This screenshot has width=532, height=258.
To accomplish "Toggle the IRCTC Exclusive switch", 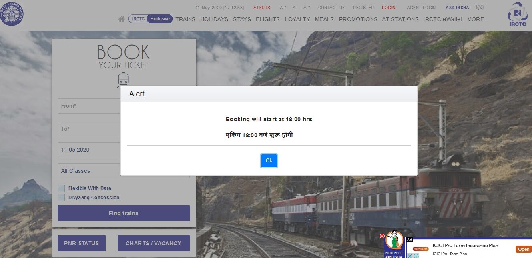I will pyautogui.click(x=151, y=19).
